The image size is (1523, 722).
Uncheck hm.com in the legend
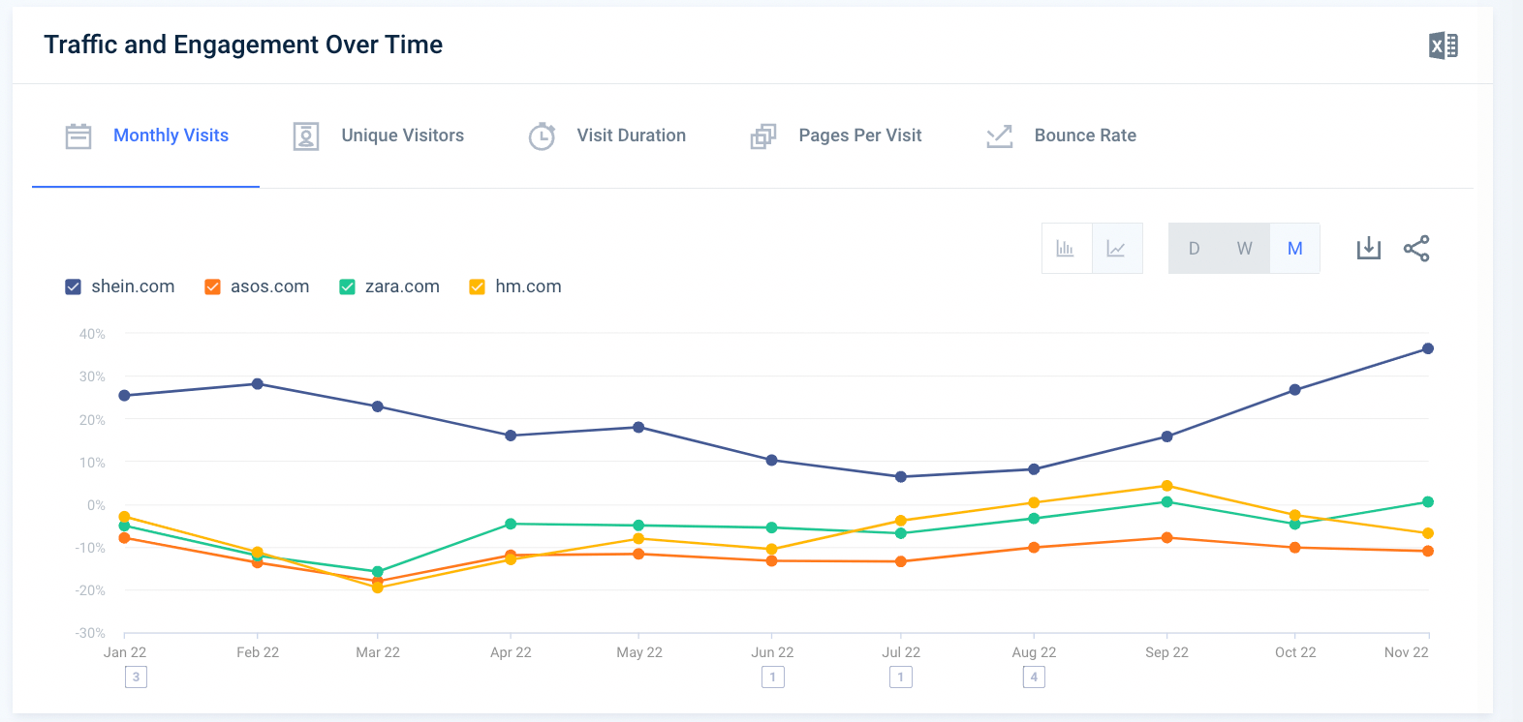pos(477,286)
